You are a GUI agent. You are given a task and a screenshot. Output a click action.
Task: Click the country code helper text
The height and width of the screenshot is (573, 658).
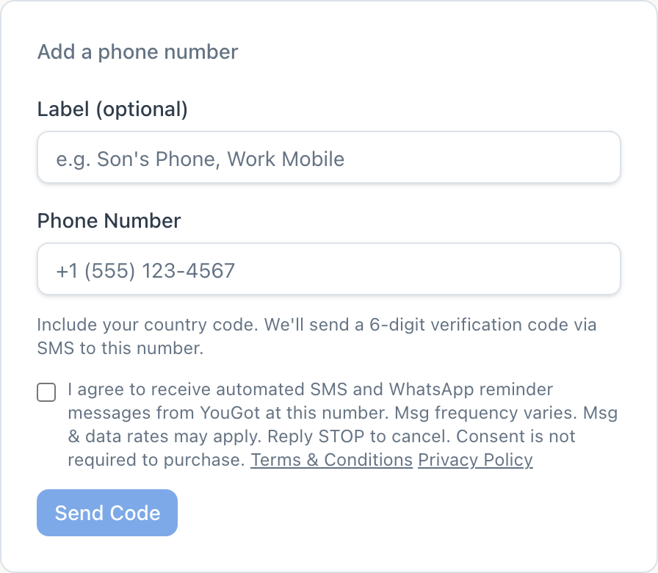coord(316,336)
